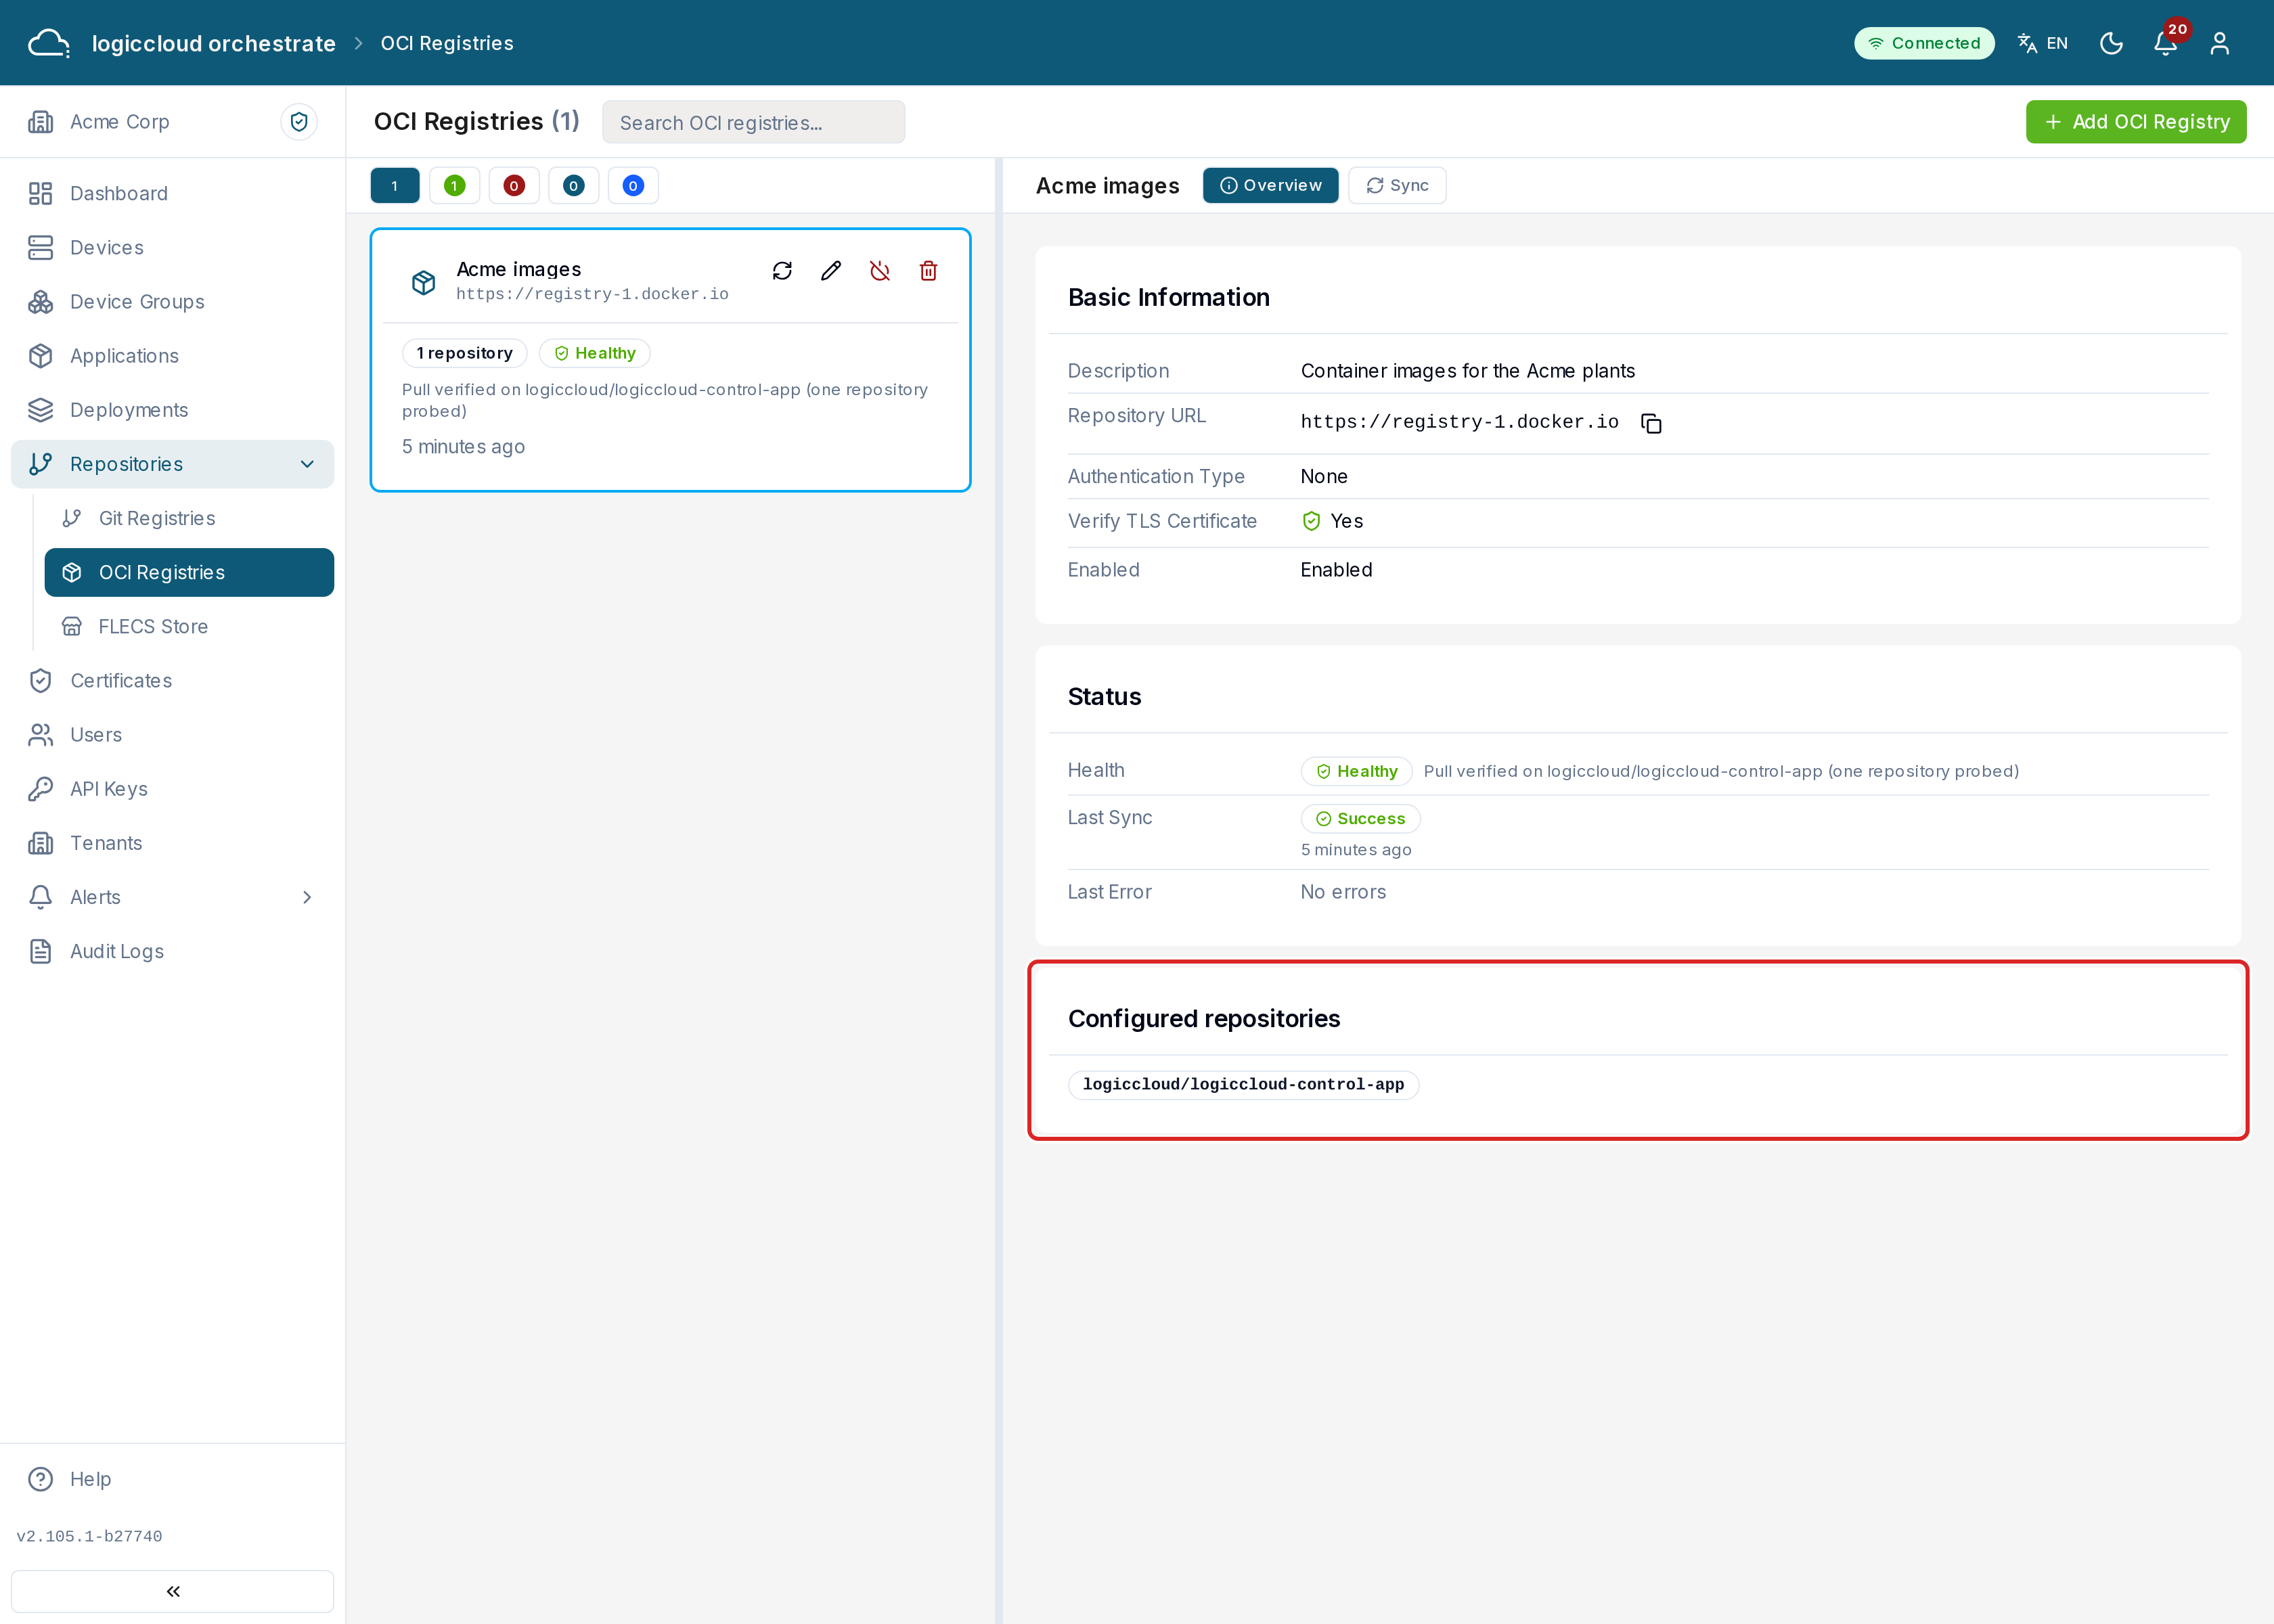Copy the Repository URL with copy icon
The image size is (2274, 1624).
(1651, 423)
